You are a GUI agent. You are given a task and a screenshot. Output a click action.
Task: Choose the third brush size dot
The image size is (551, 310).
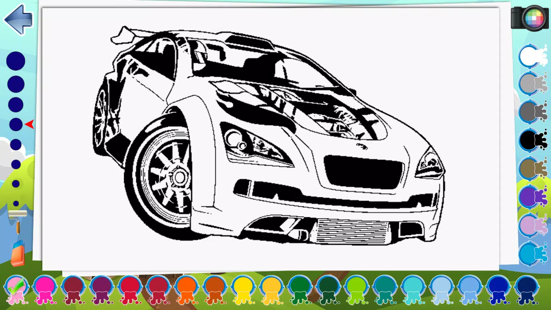pyautogui.click(x=16, y=105)
